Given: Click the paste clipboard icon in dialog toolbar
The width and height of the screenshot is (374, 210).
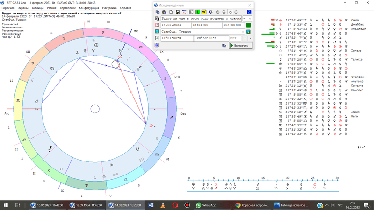Looking at the screenshot, I should click(164, 12).
